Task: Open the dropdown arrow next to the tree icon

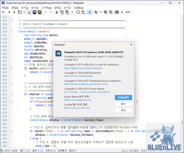Action: pos(101,12)
